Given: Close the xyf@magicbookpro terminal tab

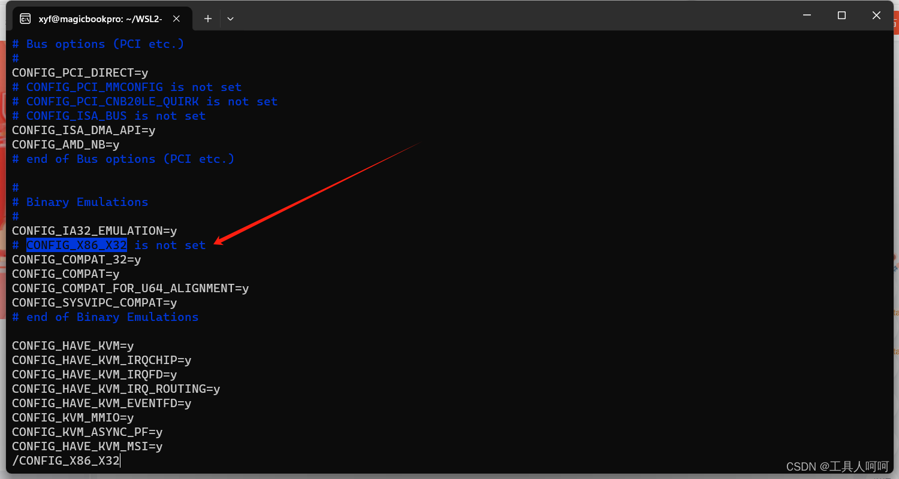Looking at the screenshot, I should (176, 19).
